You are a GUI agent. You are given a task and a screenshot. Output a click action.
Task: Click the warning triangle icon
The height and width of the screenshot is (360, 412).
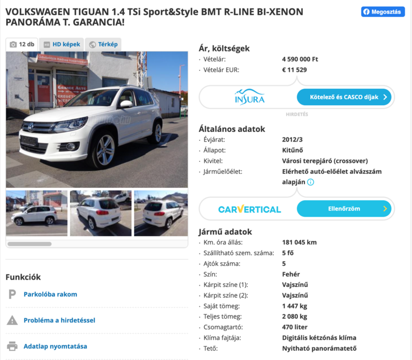(x=12, y=320)
